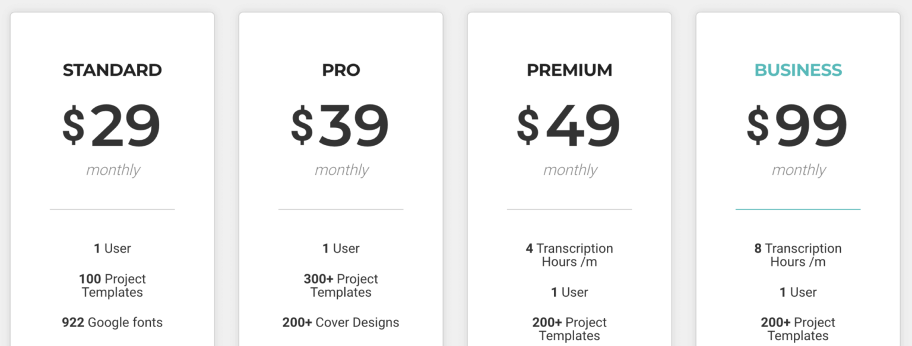
Task: Click the "8 Transcription Hours /m" feature
Action: (x=798, y=255)
